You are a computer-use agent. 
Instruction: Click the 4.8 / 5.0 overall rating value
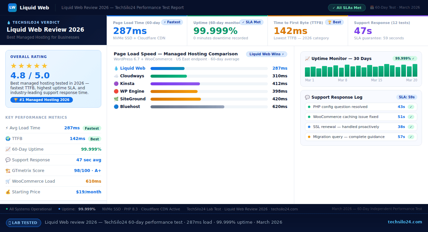(30, 75)
